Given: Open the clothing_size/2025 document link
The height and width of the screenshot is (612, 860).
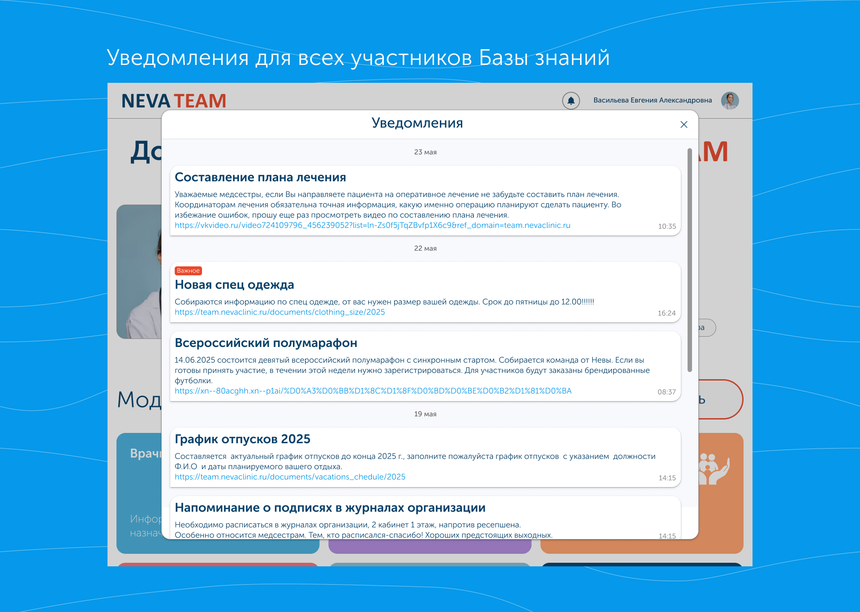Looking at the screenshot, I should [279, 312].
